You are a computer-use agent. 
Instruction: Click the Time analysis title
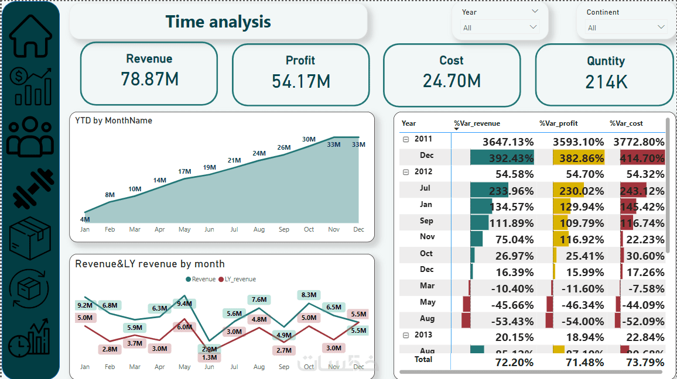(218, 22)
